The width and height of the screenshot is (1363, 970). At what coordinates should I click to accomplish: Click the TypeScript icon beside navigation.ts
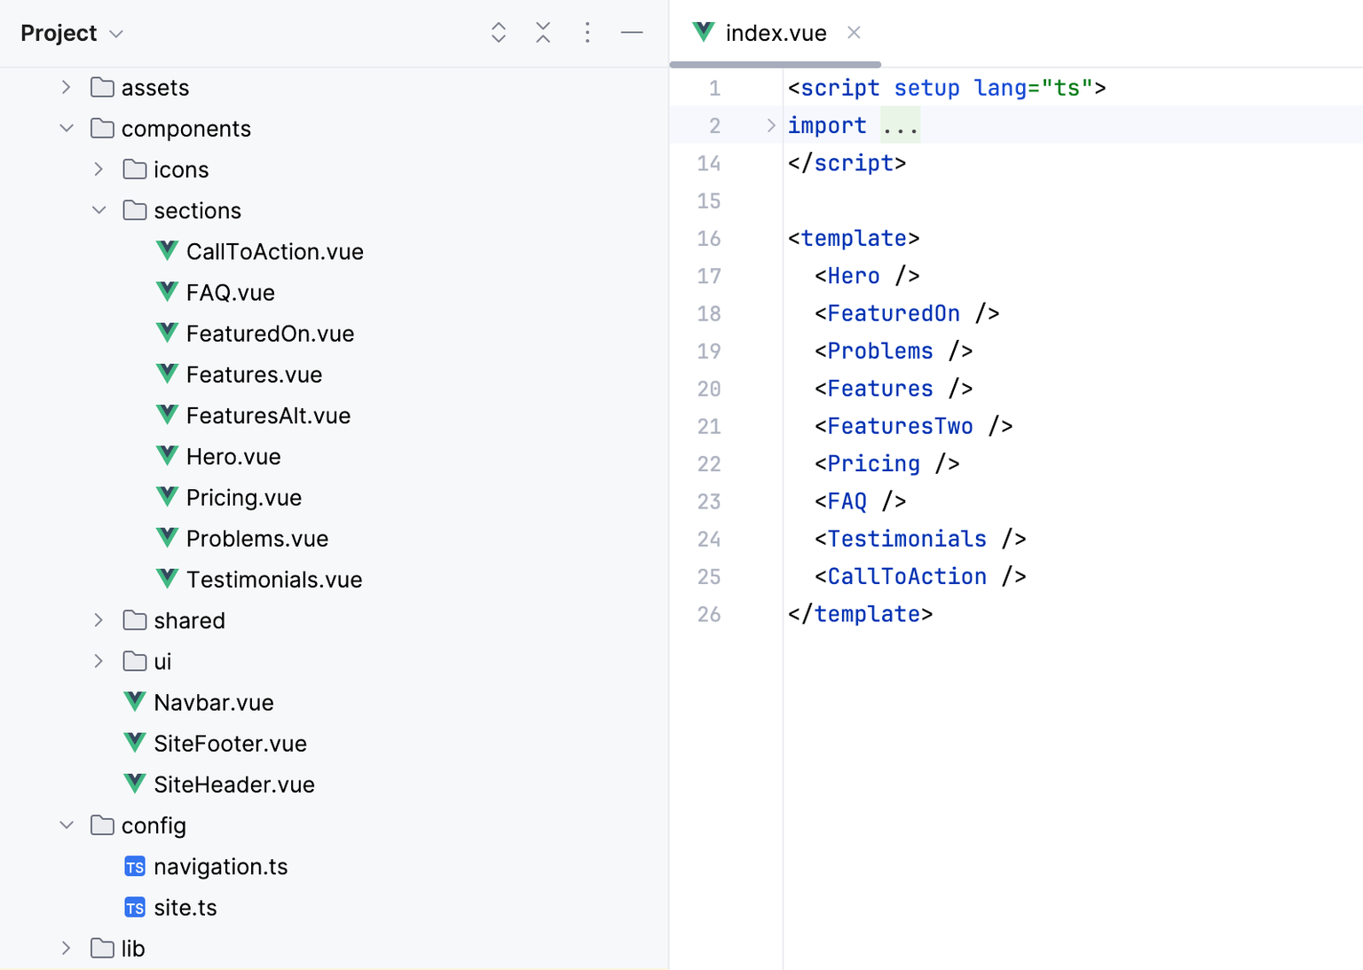pos(135,867)
